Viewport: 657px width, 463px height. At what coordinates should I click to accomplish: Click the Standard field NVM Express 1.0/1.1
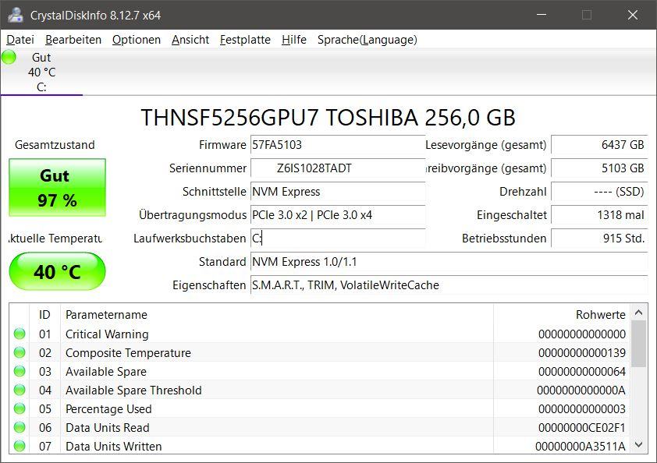tap(449, 262)
